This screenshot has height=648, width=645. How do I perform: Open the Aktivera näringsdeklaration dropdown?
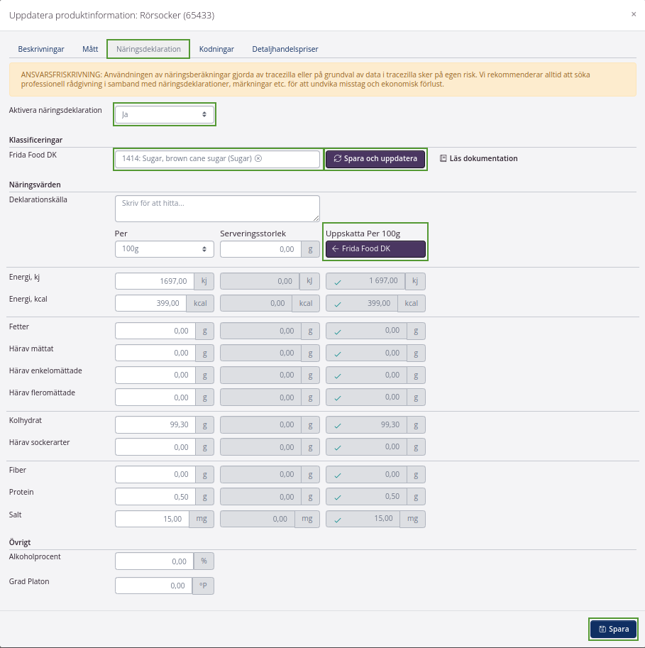coord(164,114)
